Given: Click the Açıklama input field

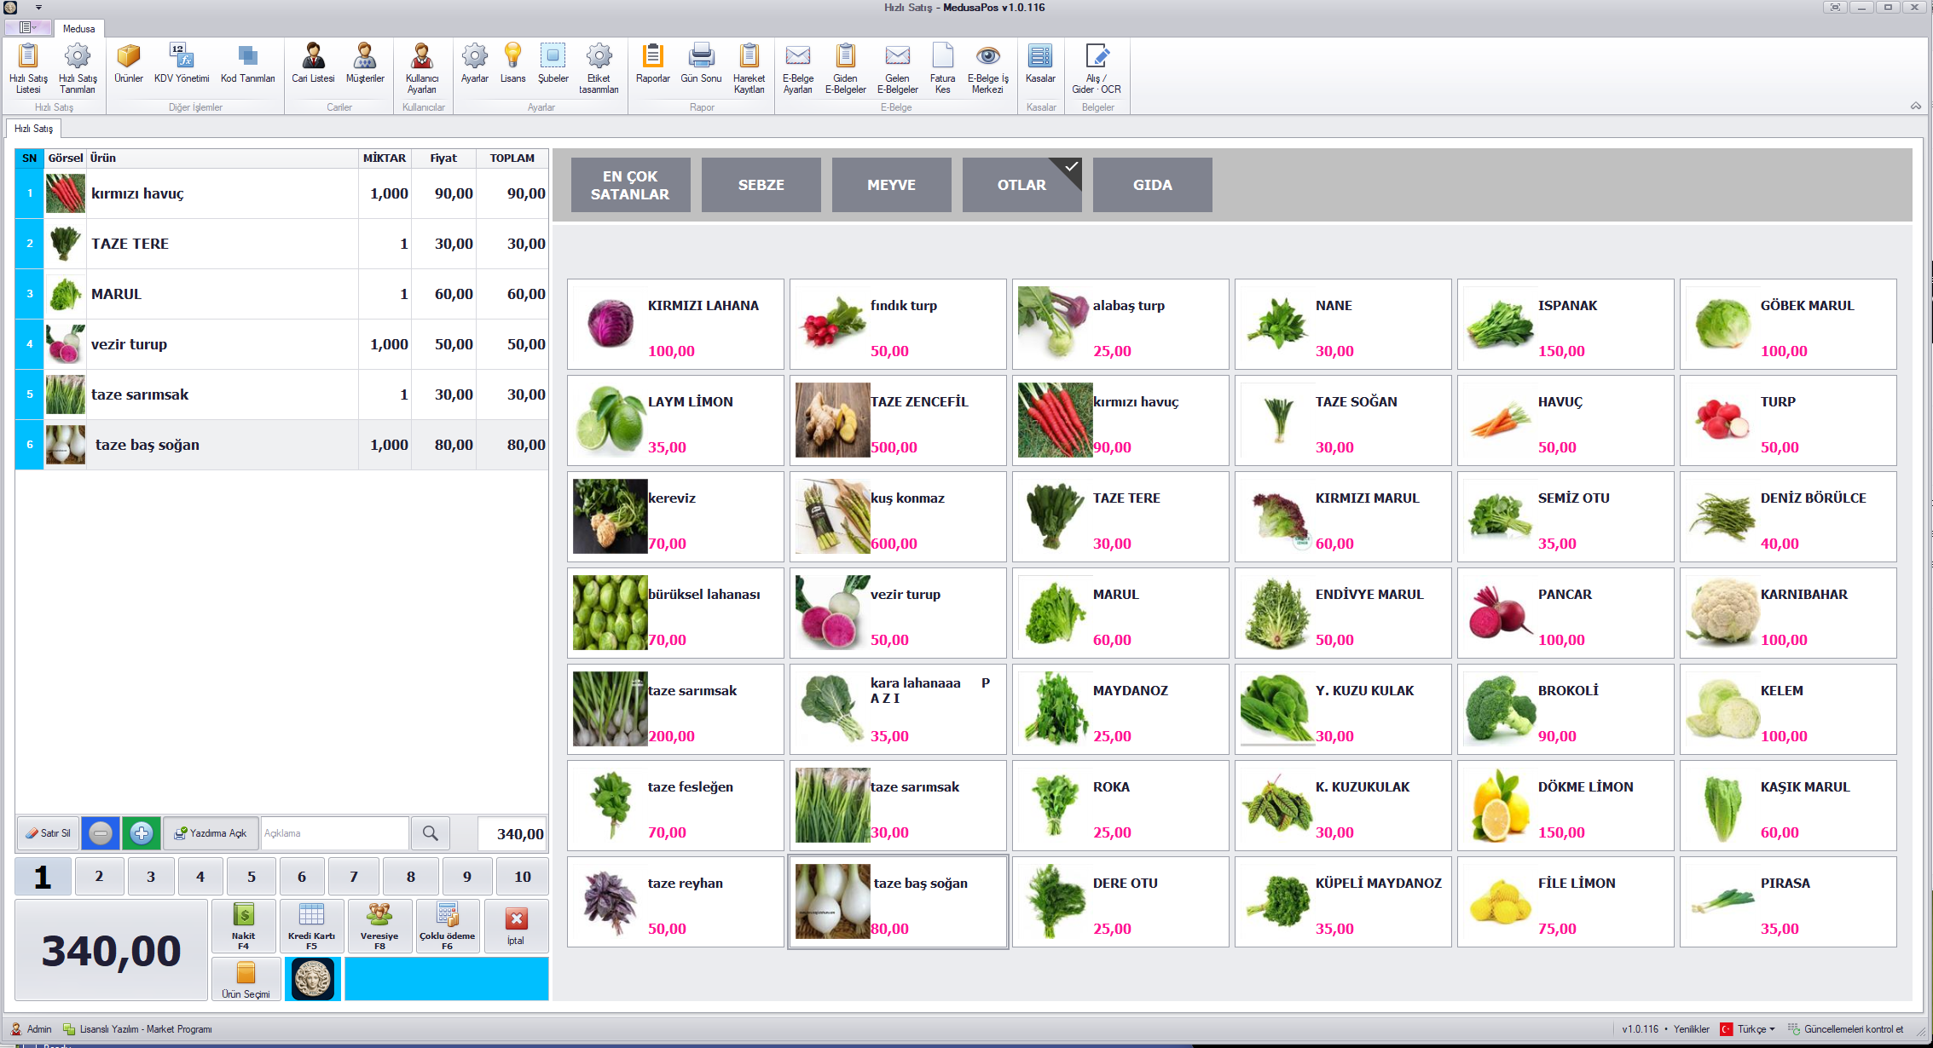Looking at the screenshot, I should click(x=334, y=833).
